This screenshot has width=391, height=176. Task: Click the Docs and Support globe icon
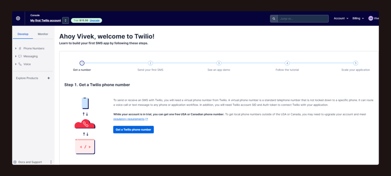[x=15, y=162]
